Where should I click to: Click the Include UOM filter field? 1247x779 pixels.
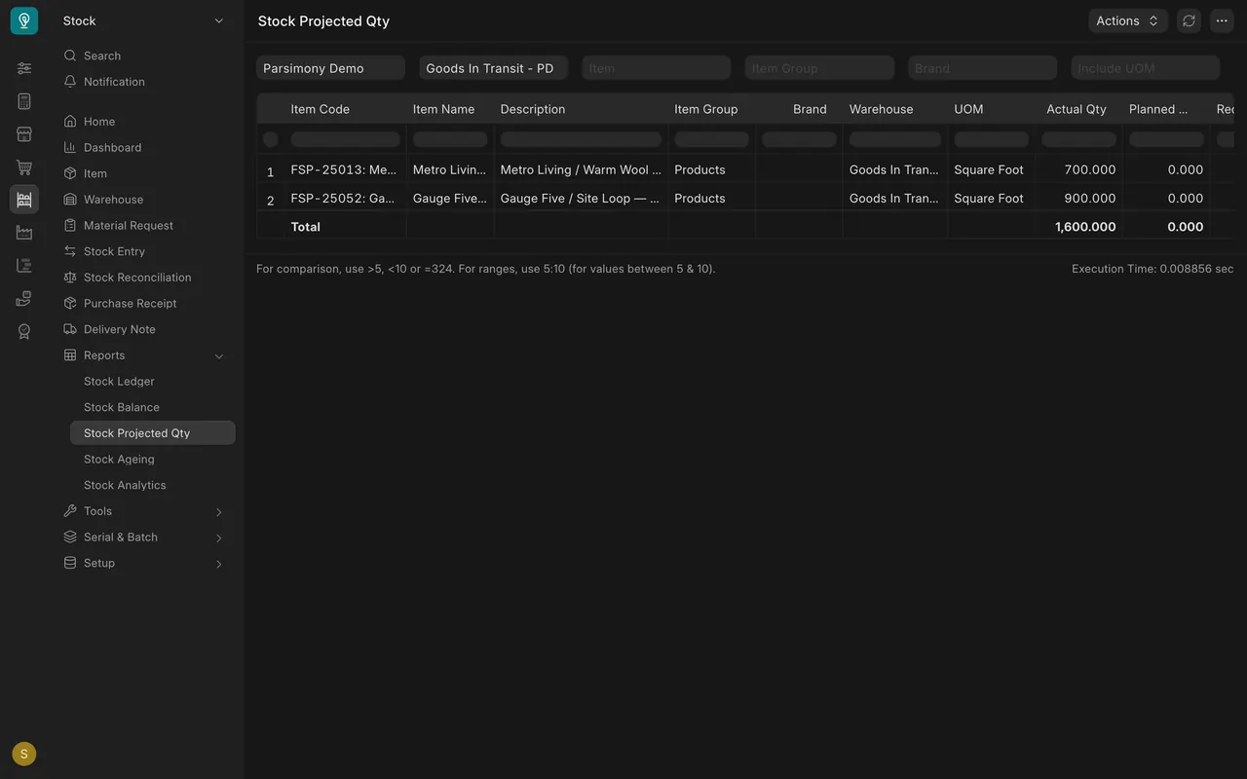(1146, 68)
